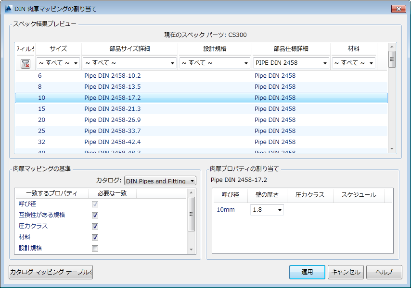Click the spec preview scrollbar thumb
The image size is (411, 288).
[392, 60]
